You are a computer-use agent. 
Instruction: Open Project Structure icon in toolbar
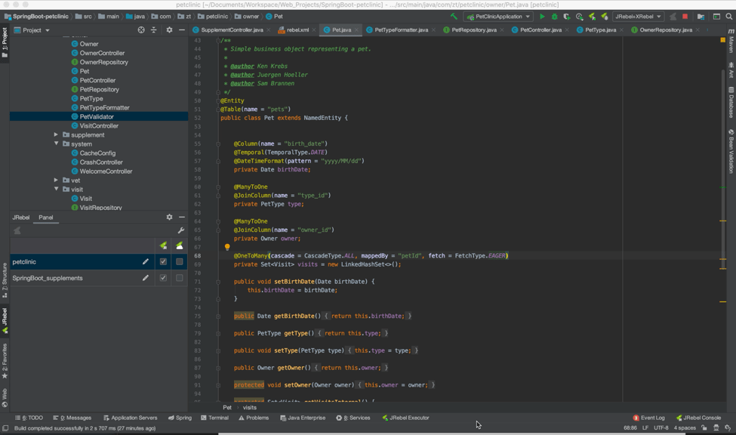click(701, 17)
